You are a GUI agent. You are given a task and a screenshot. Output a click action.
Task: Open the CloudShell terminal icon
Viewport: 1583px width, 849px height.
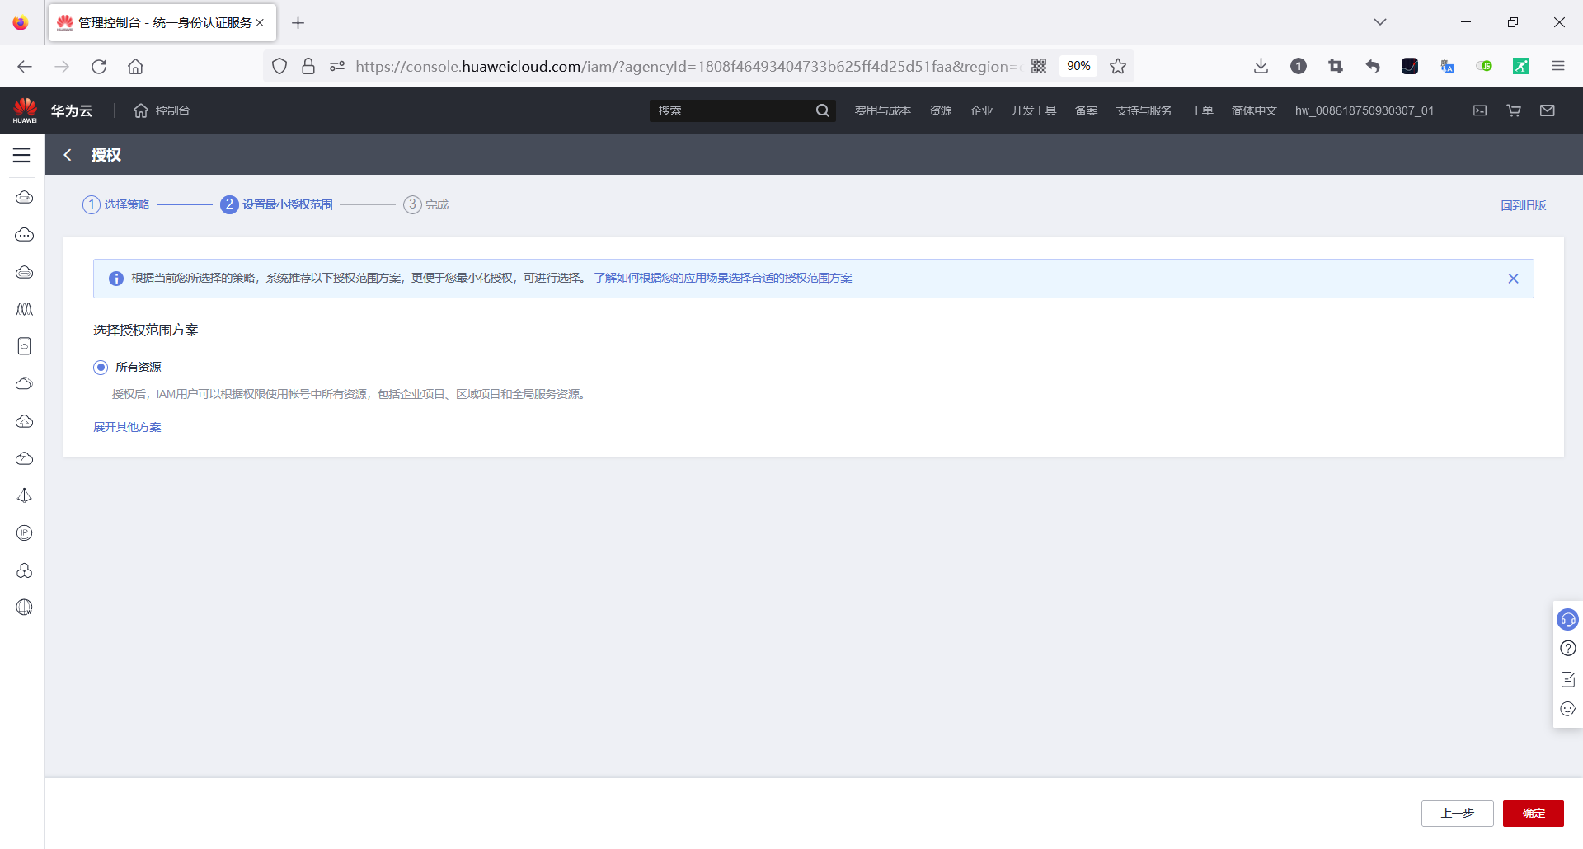pyautogui.click(x=1480, y=110)
